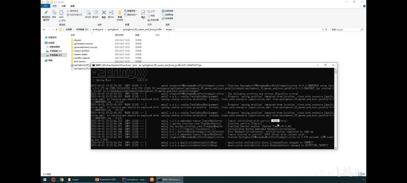
Task: Click the search "target" input box
Action: tap(346, 30)
